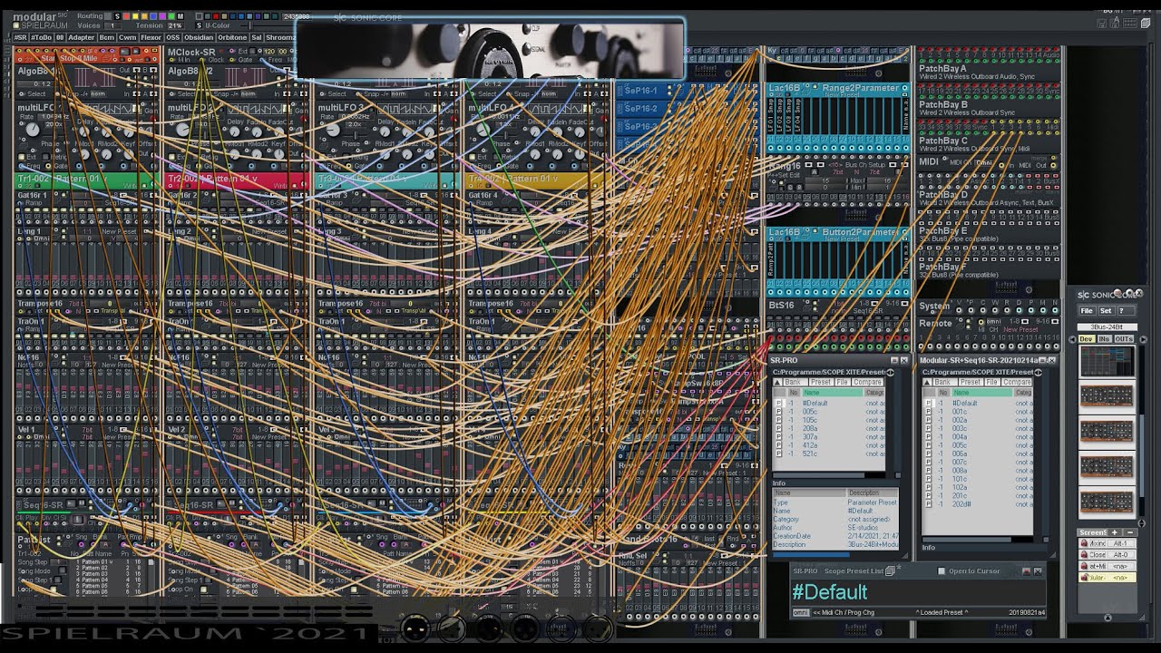Screen dimensions: 1161x653
Task: Open Compare menu in Modular-SR preset window
Action: pos(1017,382)
